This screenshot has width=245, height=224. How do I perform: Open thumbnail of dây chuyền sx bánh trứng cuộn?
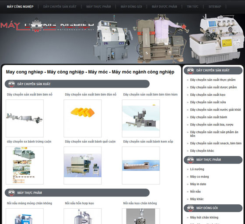tap(24, 165)
